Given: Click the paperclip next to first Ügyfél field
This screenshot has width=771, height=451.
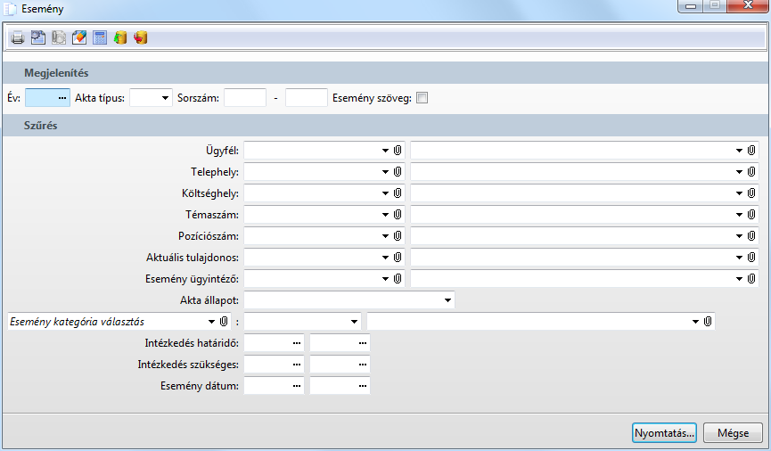Looking at the screenshot, I should 398,151.
